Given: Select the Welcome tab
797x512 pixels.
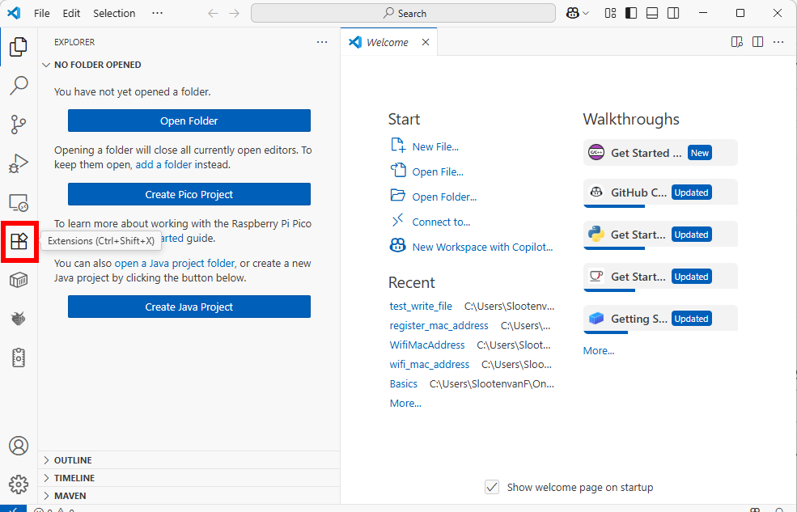Looking at the screenshot, I should tap(389, 42).
